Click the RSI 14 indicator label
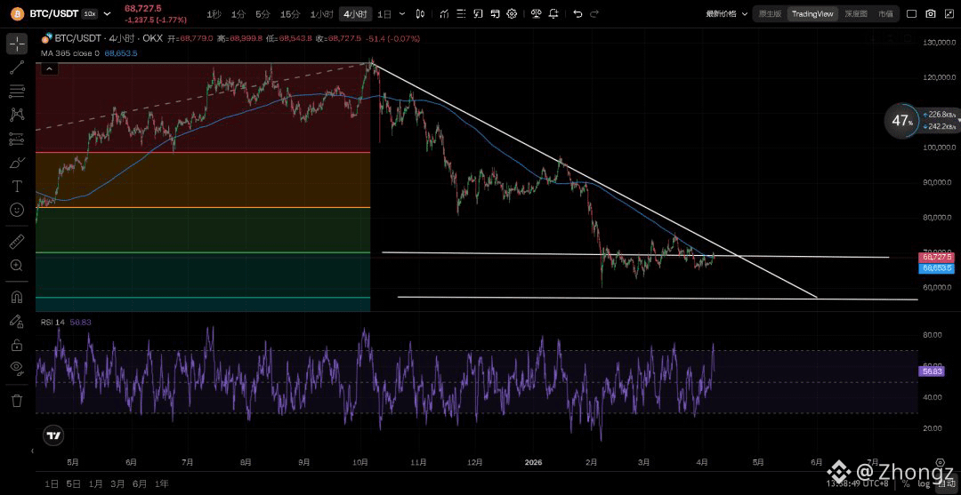 tap(52, 323)
